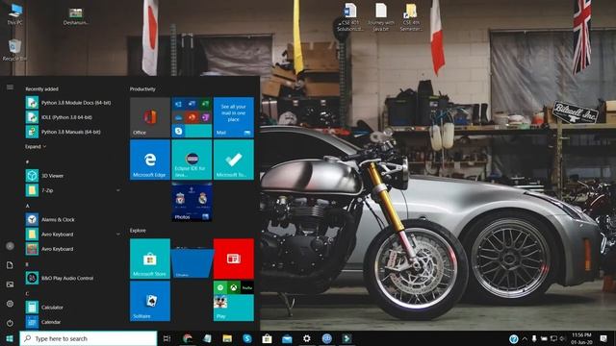Open the Eclipse IDE for Java tile
616x346 pixels.
coord(192,160)
